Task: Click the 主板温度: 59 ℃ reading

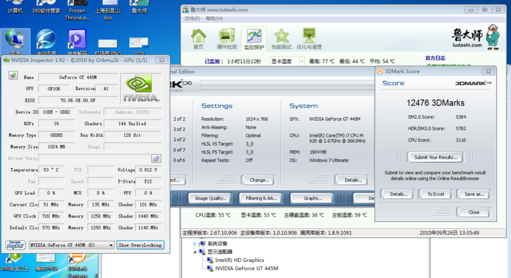Action: [349, 215]
